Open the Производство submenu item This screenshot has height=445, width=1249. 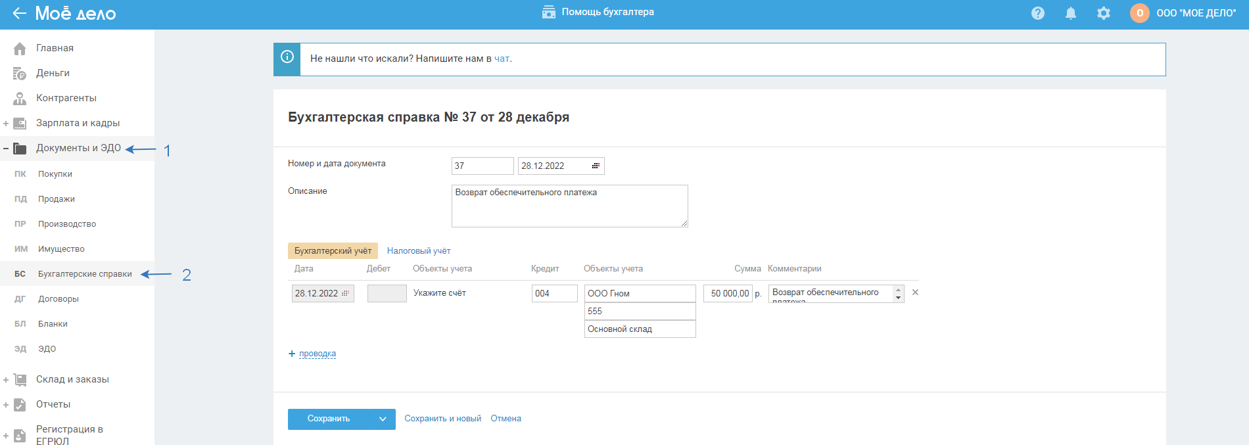click(67, 224)
